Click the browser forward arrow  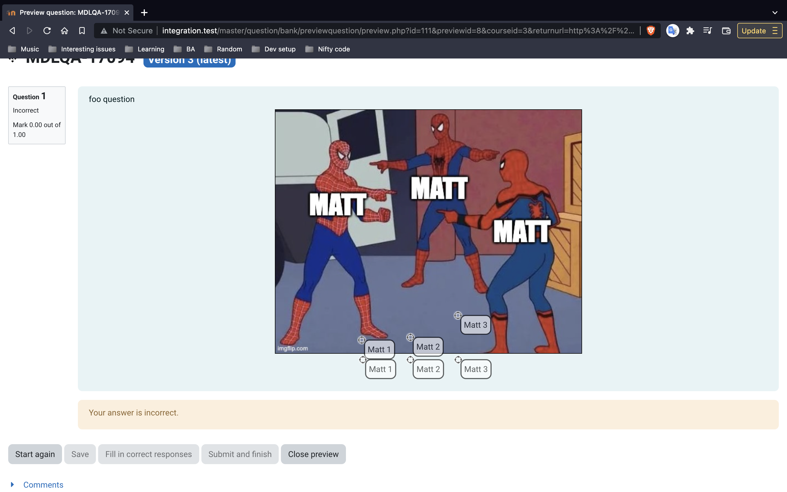(x=30, y=31)
